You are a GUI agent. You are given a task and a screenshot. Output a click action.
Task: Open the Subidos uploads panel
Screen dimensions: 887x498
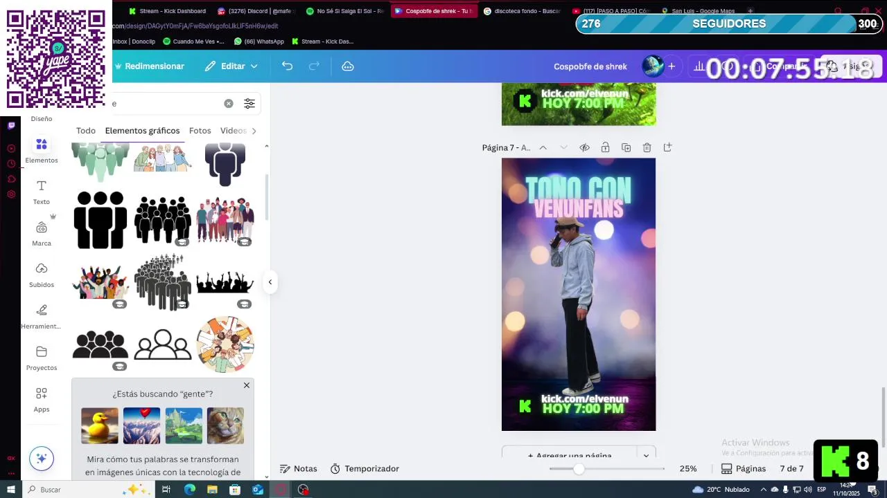tap(42, 275)
